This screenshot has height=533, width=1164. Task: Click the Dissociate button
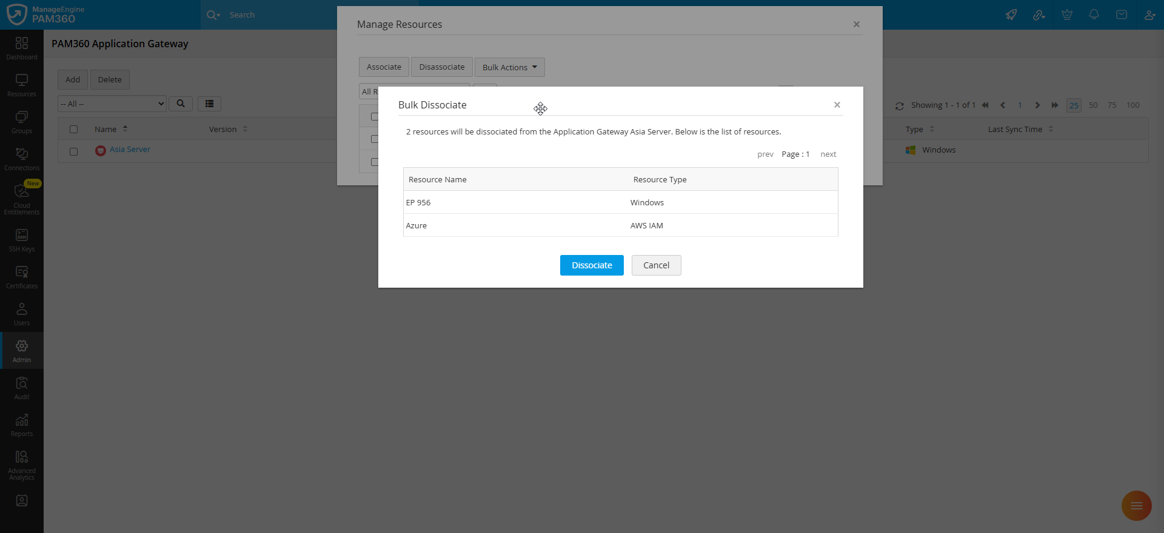click(592, 265)
